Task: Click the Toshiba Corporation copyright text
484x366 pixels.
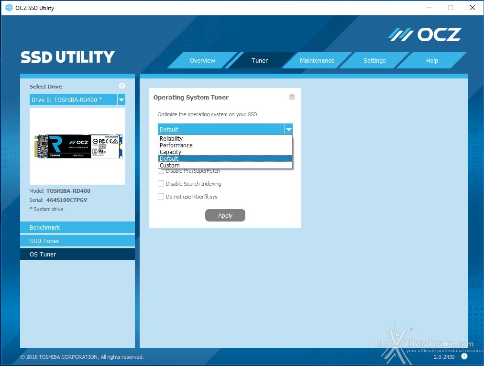Action: point(82,357)
